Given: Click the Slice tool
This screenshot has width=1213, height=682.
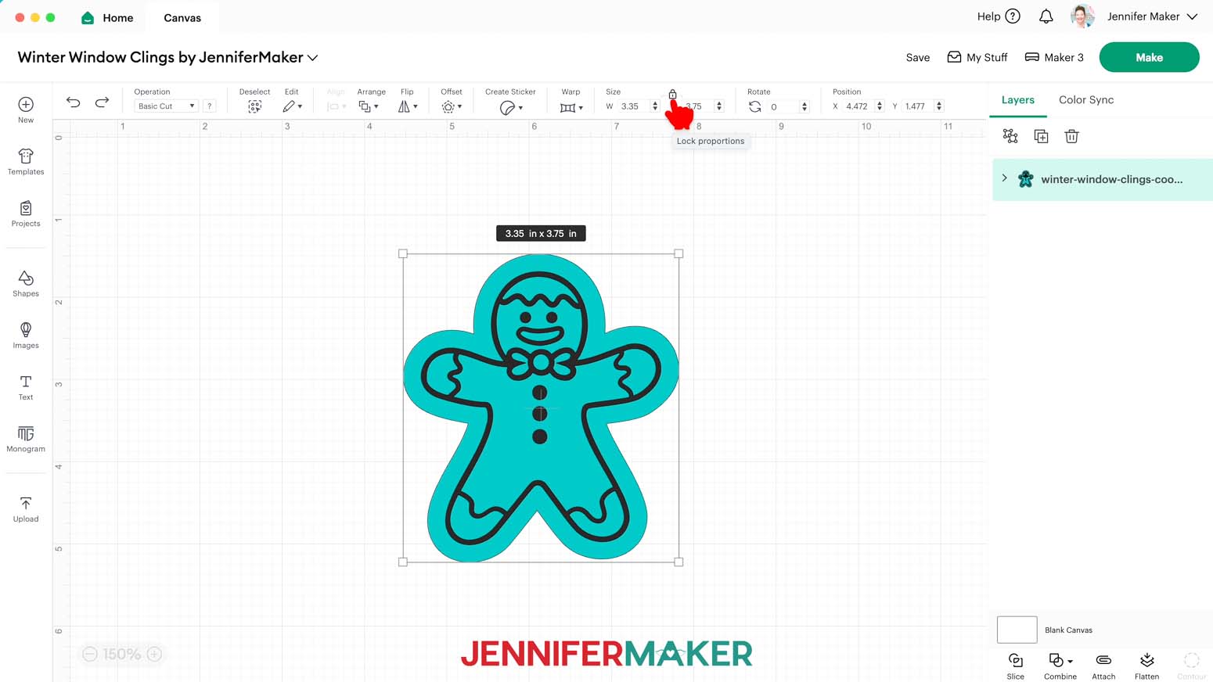Looking at the screenshot, I should click(x=1015, y=666).
